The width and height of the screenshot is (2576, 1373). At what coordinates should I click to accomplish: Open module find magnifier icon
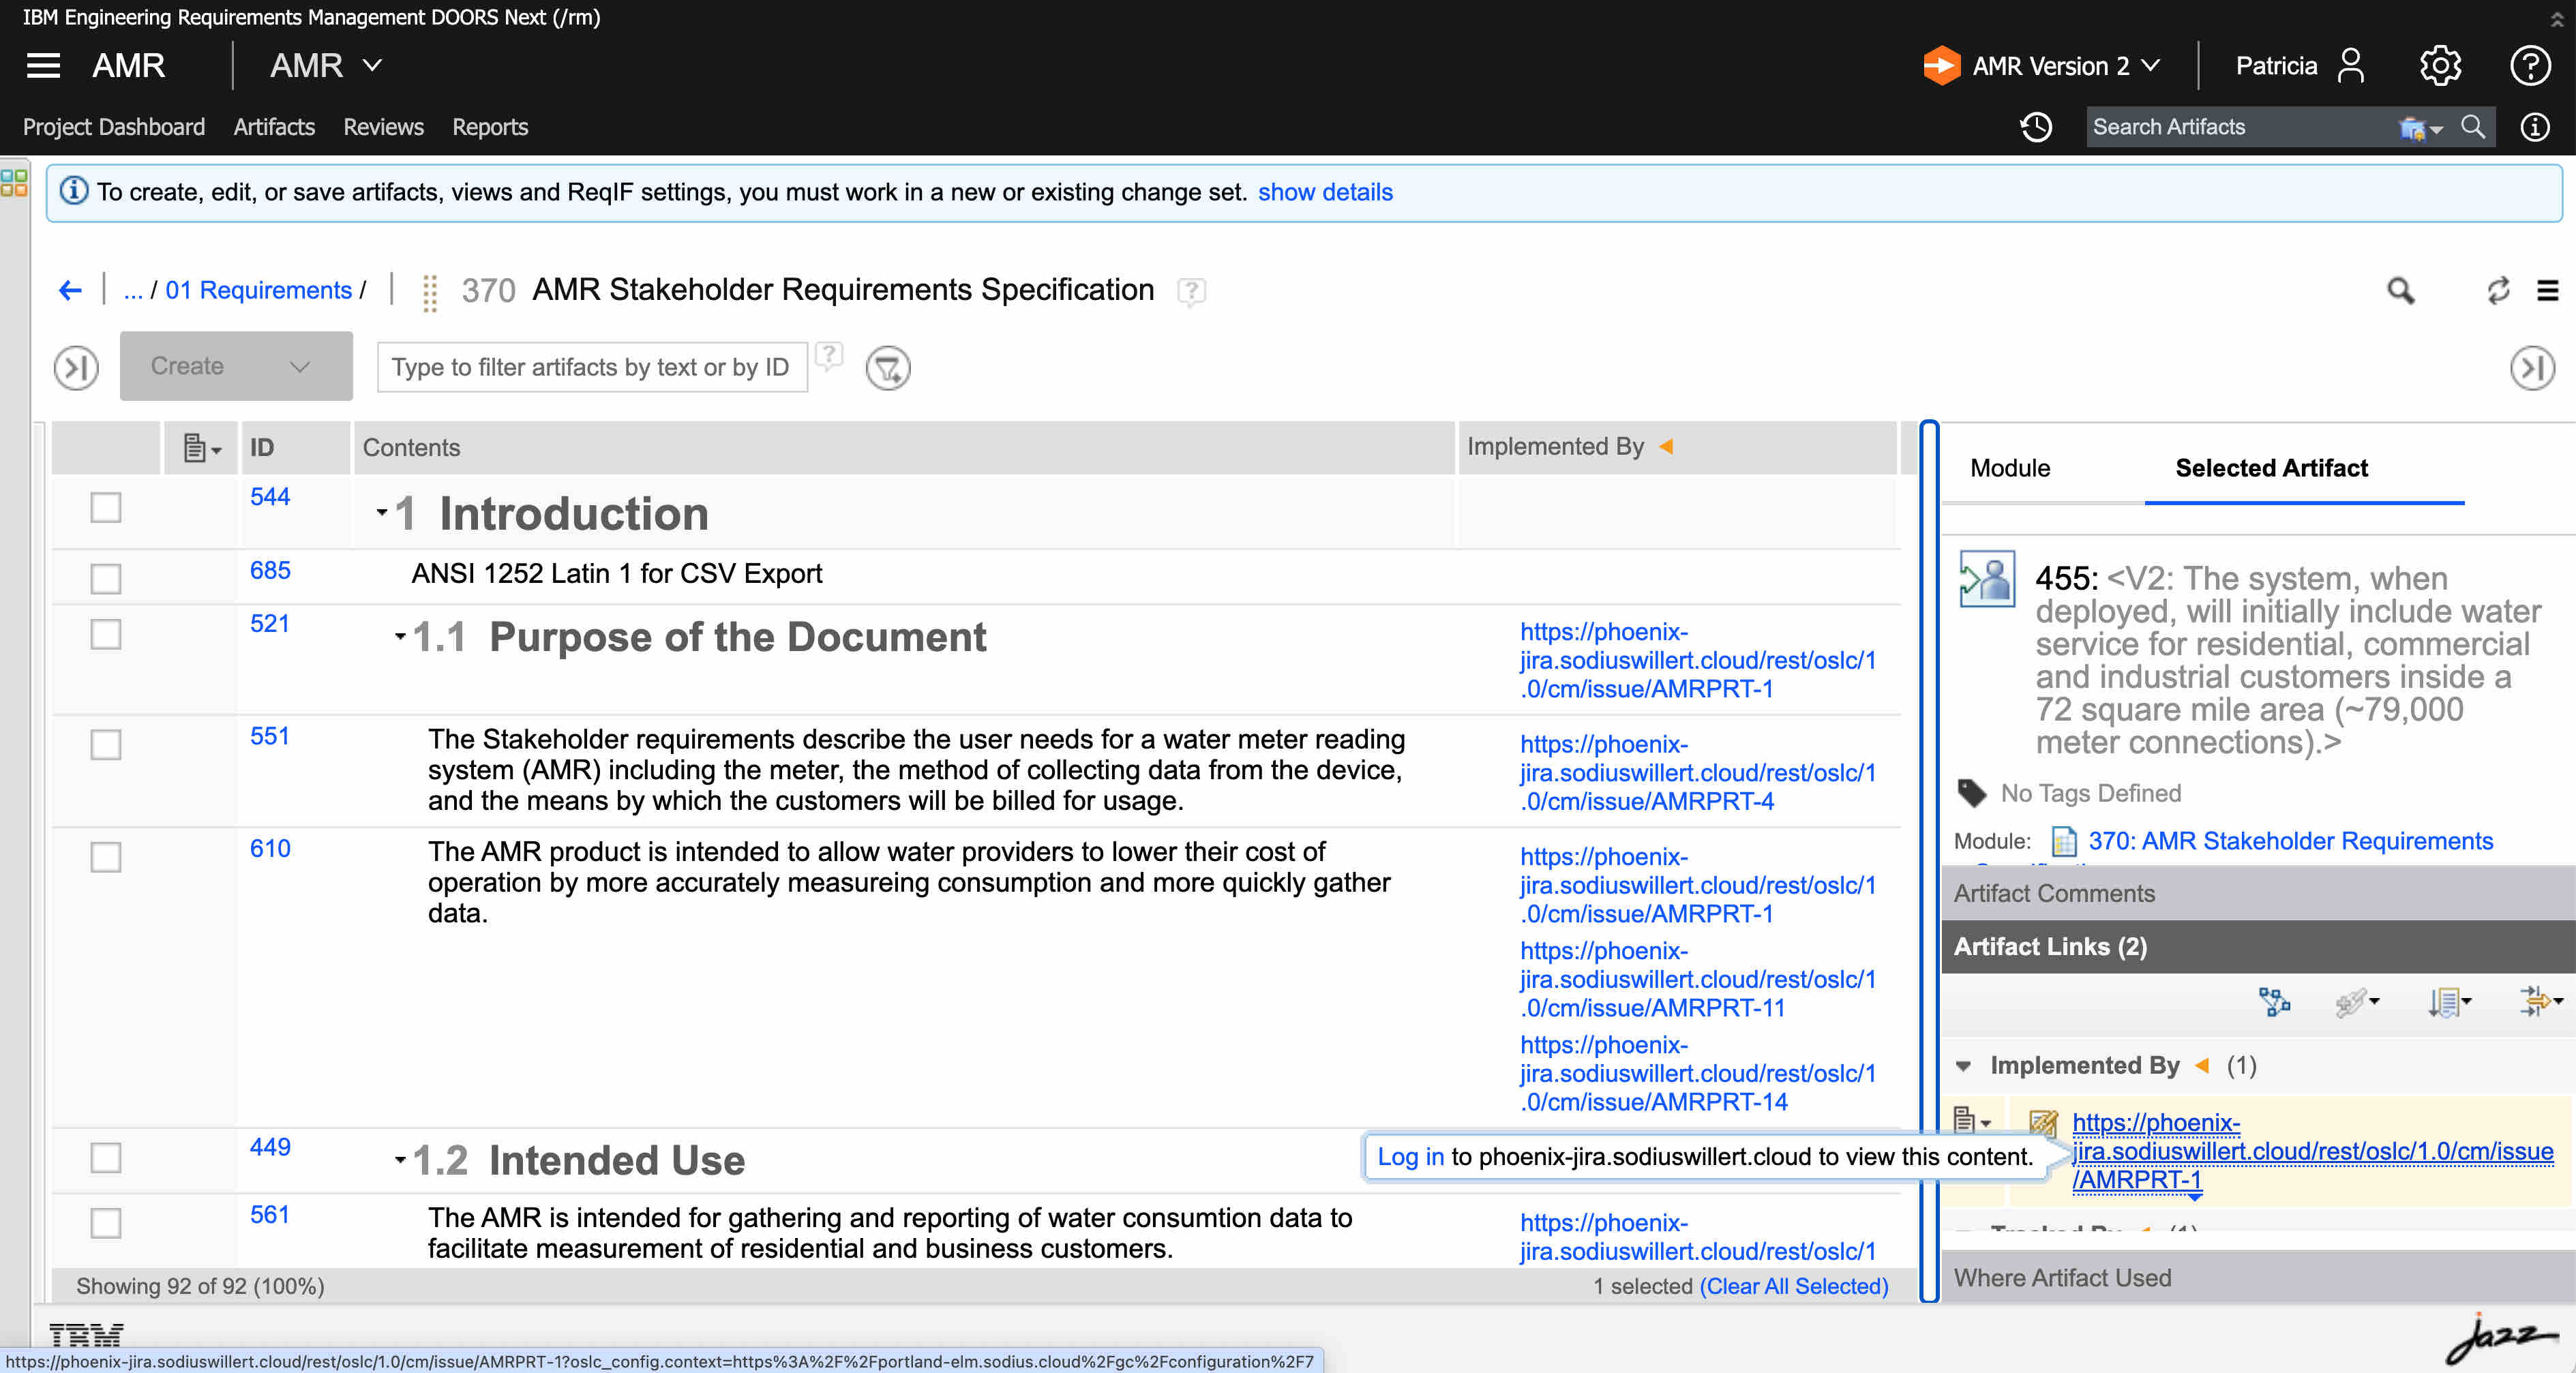click(2400, 290)
